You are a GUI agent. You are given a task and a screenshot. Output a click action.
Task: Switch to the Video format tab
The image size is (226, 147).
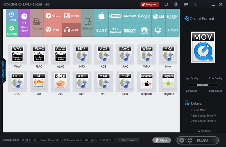click(52, 16)
